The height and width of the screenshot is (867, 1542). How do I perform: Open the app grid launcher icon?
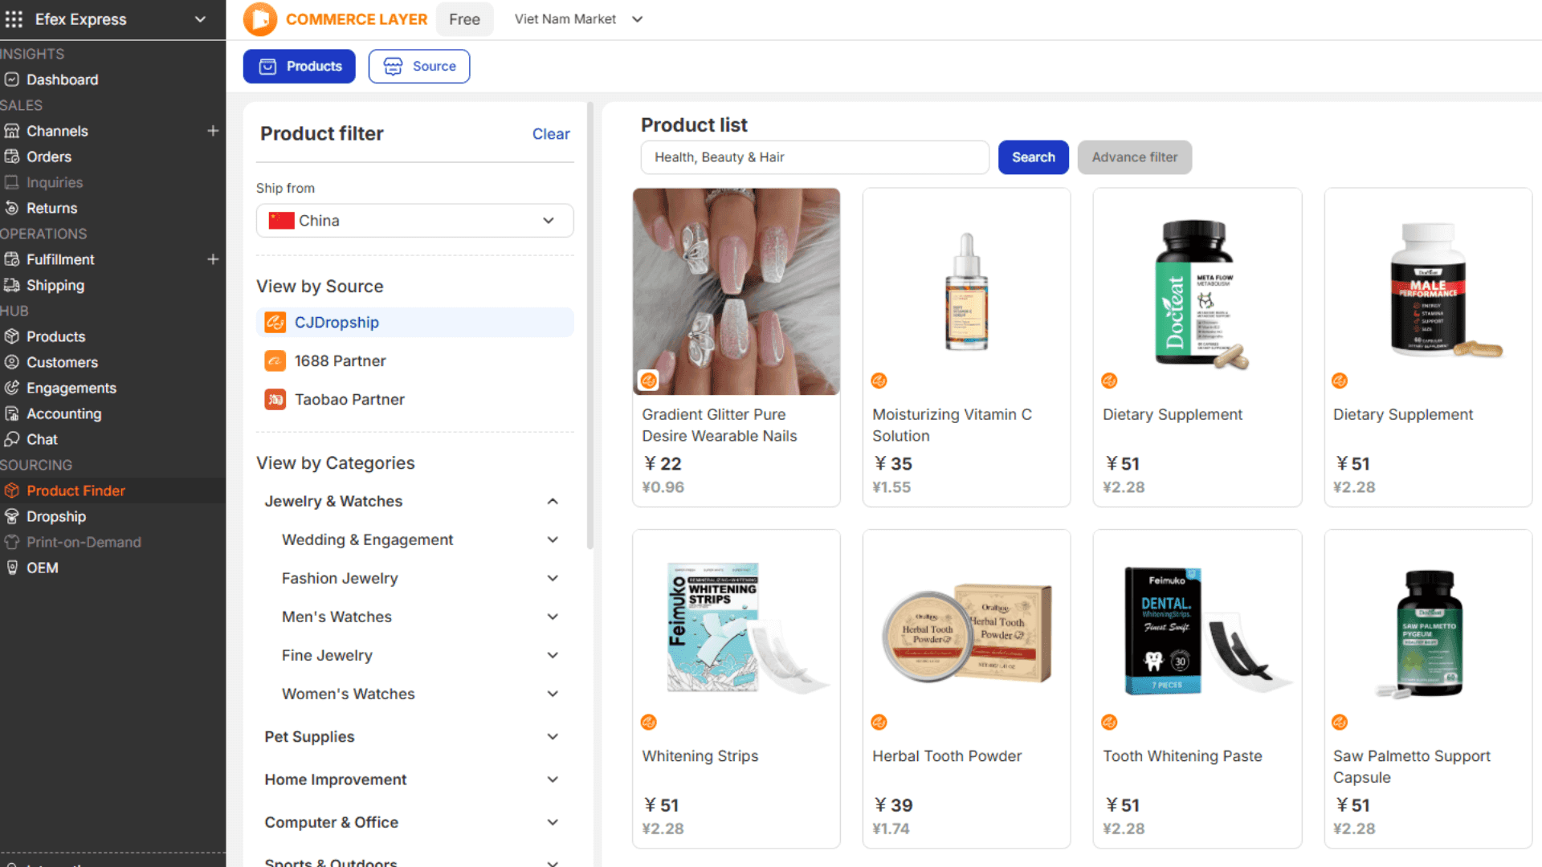[x=14, y=19]
